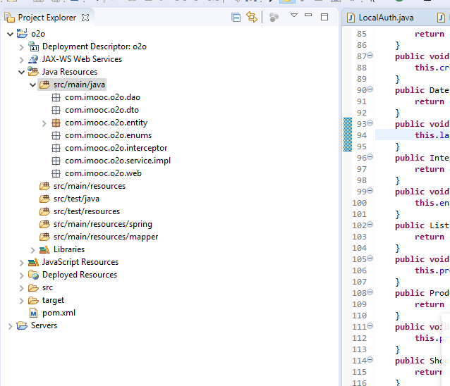The image size is (450, 386).
Task: Click Deployed Resources icon
Action: point(33,275)
